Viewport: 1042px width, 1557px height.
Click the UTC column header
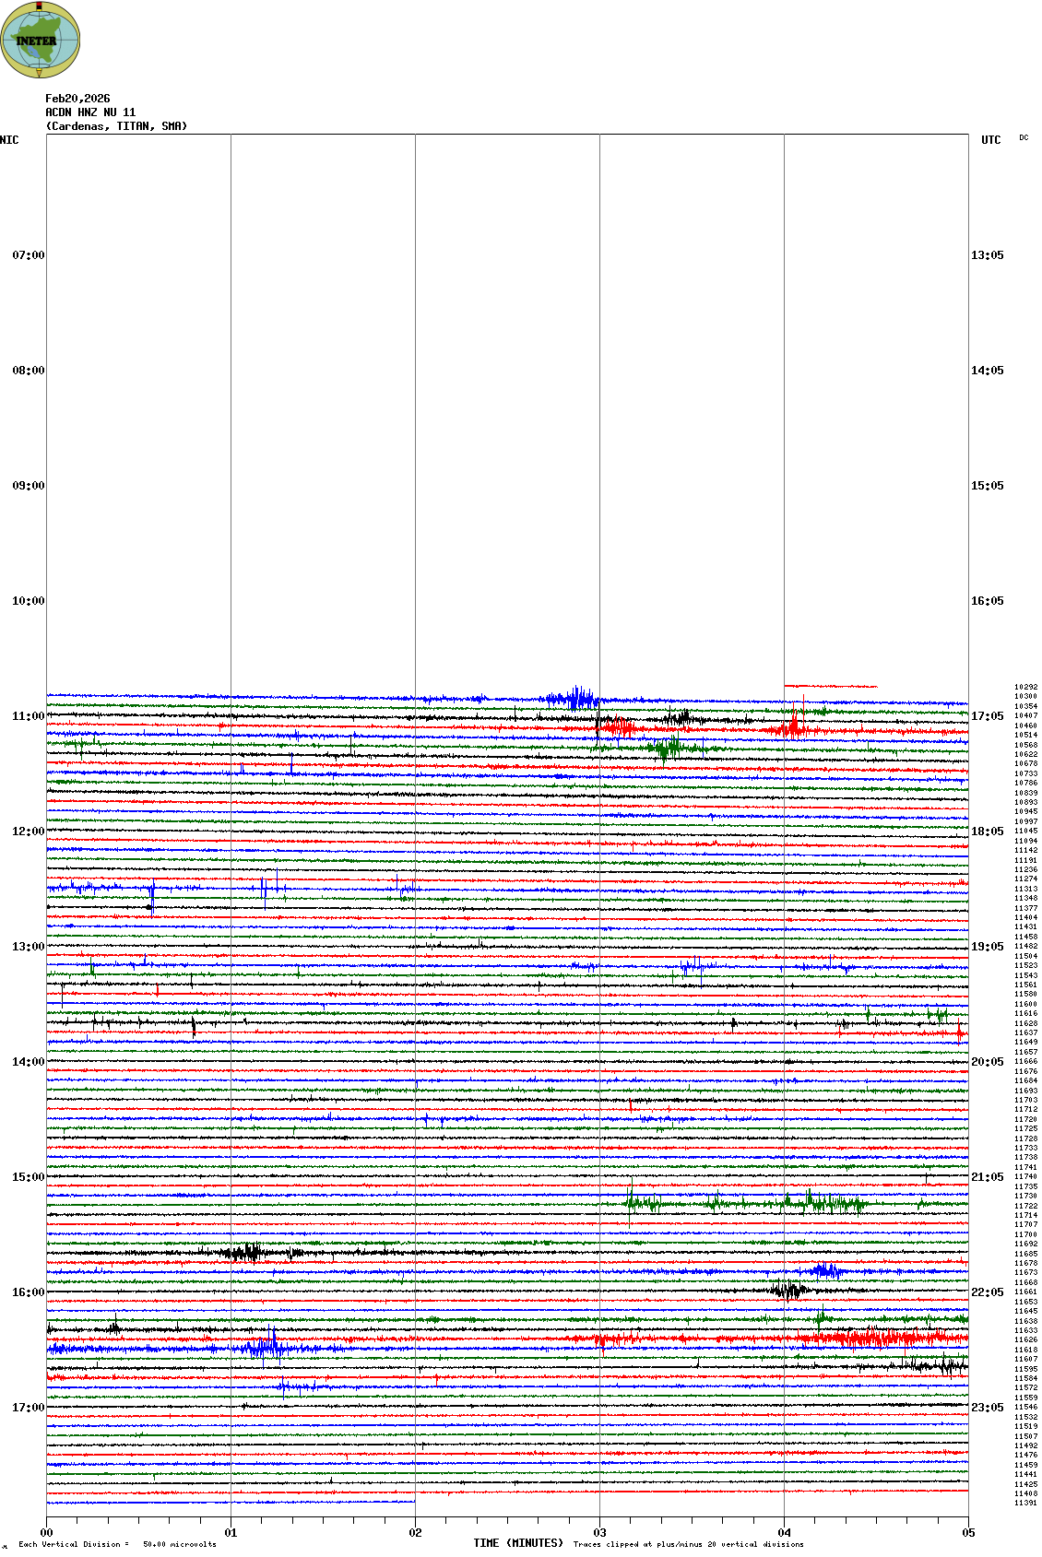coord(990,140)
